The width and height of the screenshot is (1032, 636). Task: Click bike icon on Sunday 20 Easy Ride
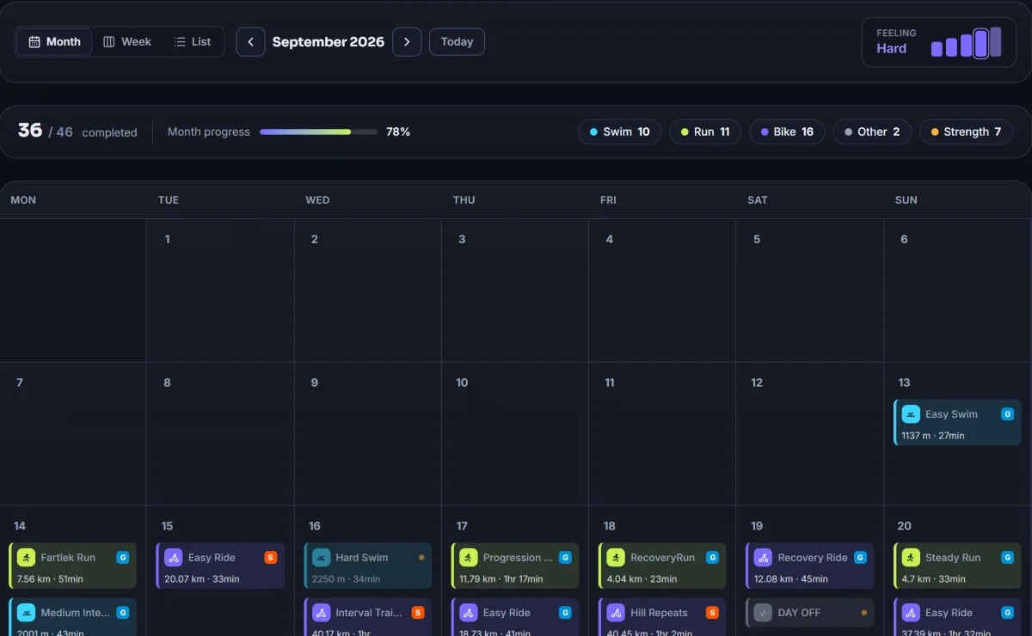point(911,613)
